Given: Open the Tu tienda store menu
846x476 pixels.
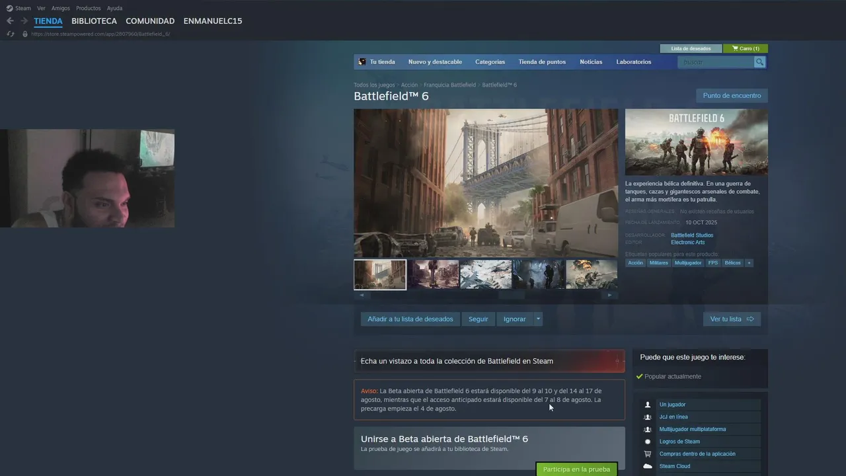Looking at the screenshot, I should tap(382, 62).
